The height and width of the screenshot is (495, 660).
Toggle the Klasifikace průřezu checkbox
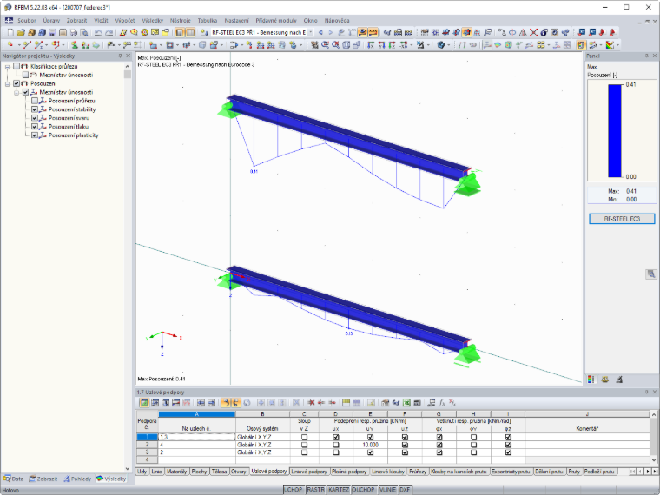[x=16, y=67]
